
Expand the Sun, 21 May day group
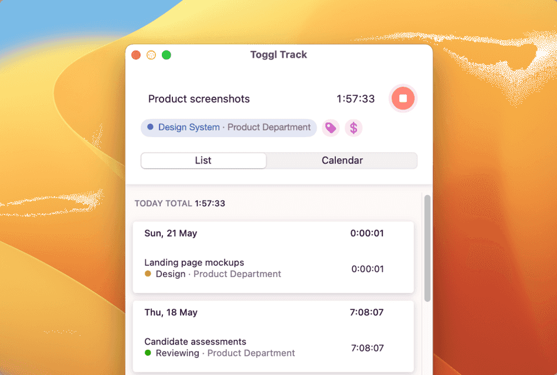point(169,233)
